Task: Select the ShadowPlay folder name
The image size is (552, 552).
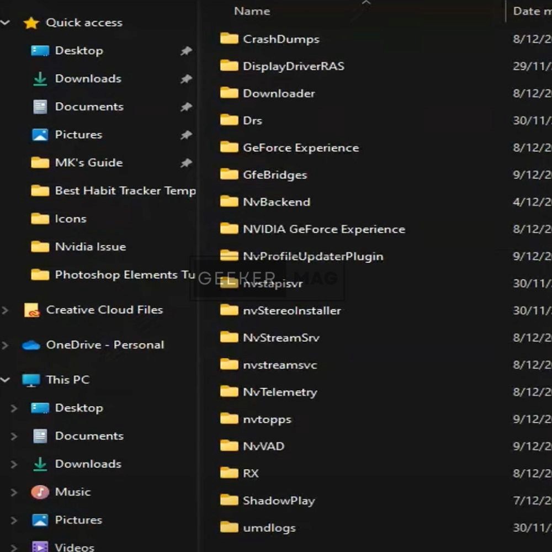Action: 279,501
